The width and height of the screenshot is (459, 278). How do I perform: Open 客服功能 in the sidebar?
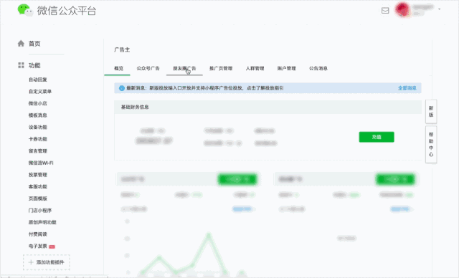(38, 186)
